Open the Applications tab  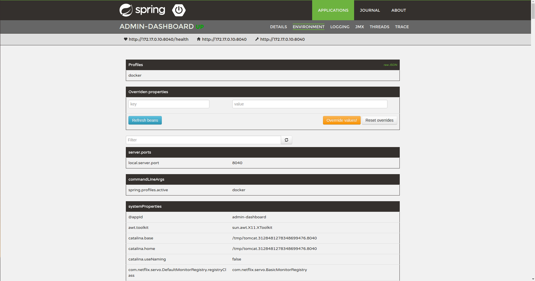[333, 10]
